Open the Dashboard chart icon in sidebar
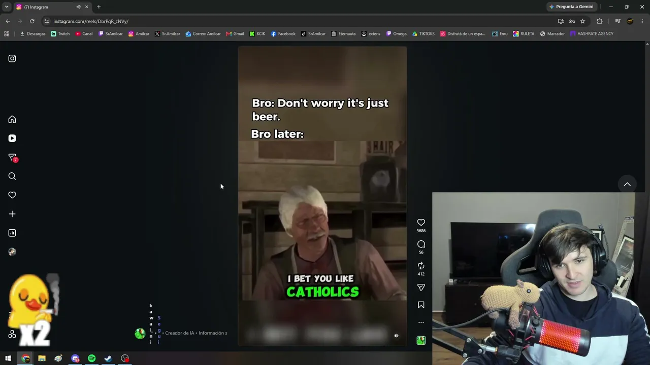 pyautogui.click(x=12, y=233)
